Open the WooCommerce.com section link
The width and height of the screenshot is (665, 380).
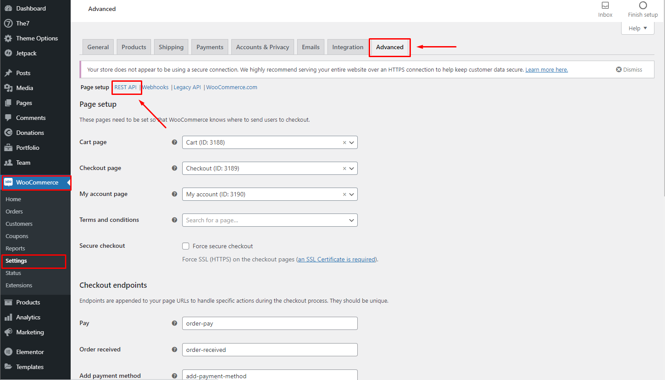coord(232,87)
